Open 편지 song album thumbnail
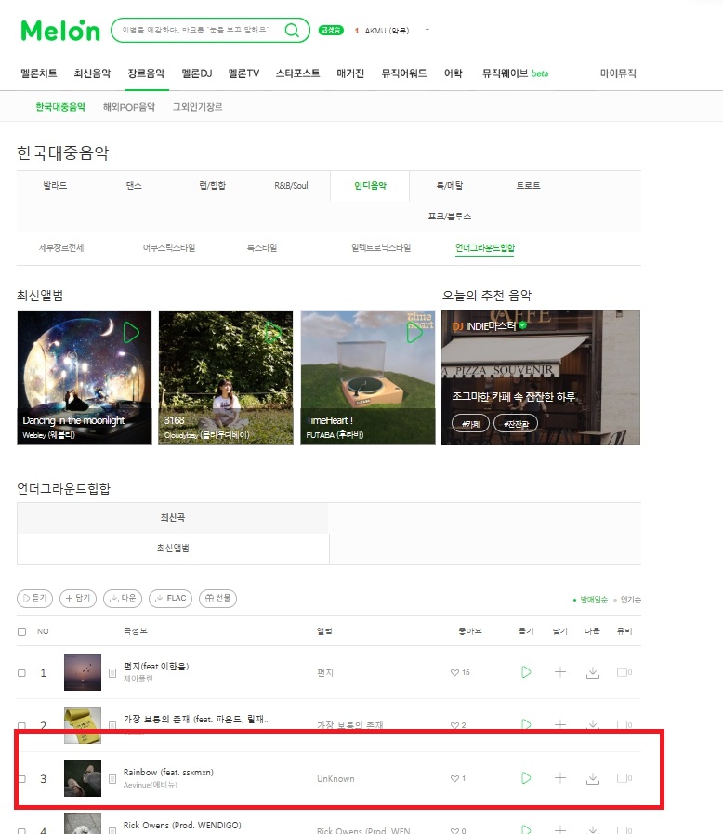This screenshot has width=723, height=834. [x=83, y=672]
